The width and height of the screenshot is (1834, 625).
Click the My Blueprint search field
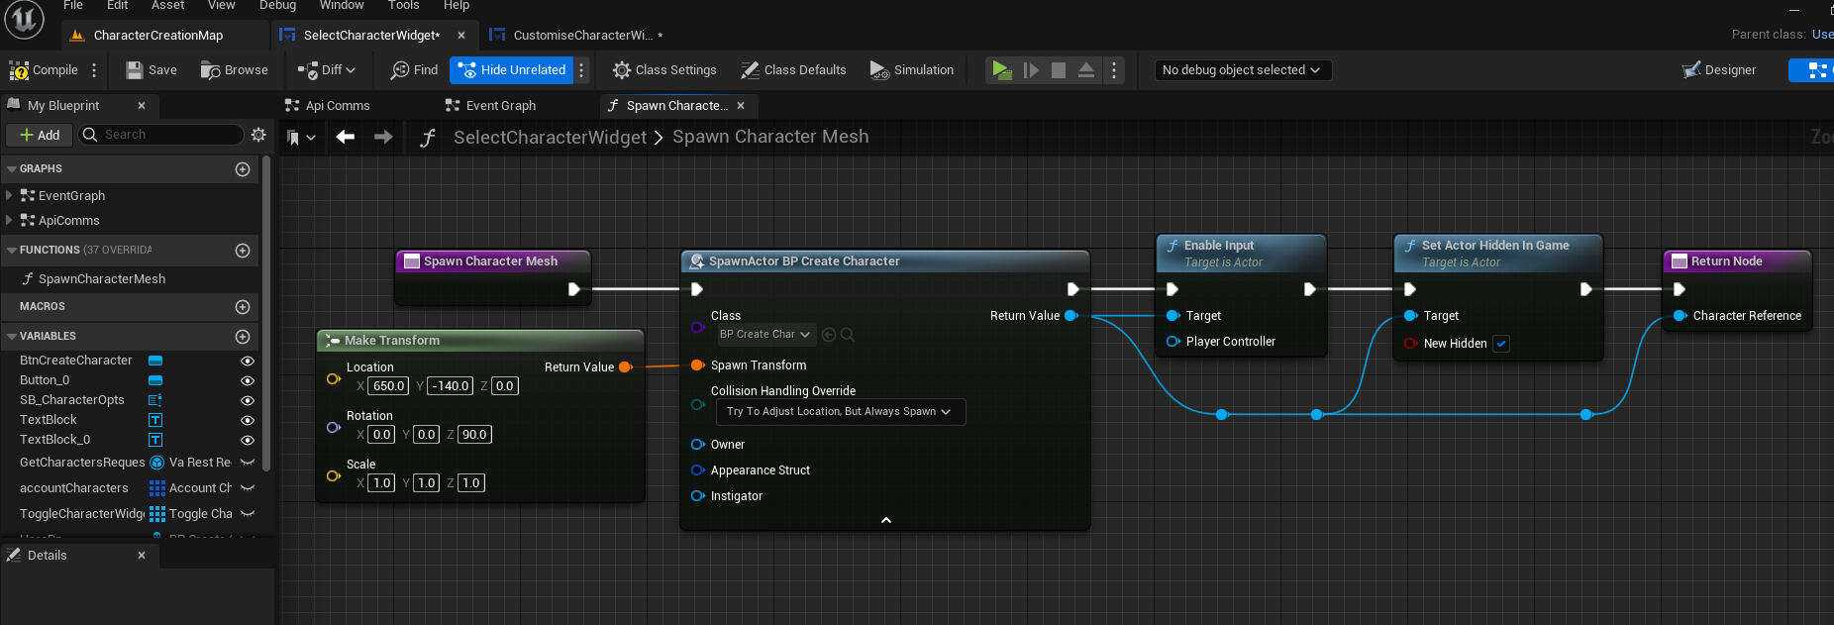[161, 135]
